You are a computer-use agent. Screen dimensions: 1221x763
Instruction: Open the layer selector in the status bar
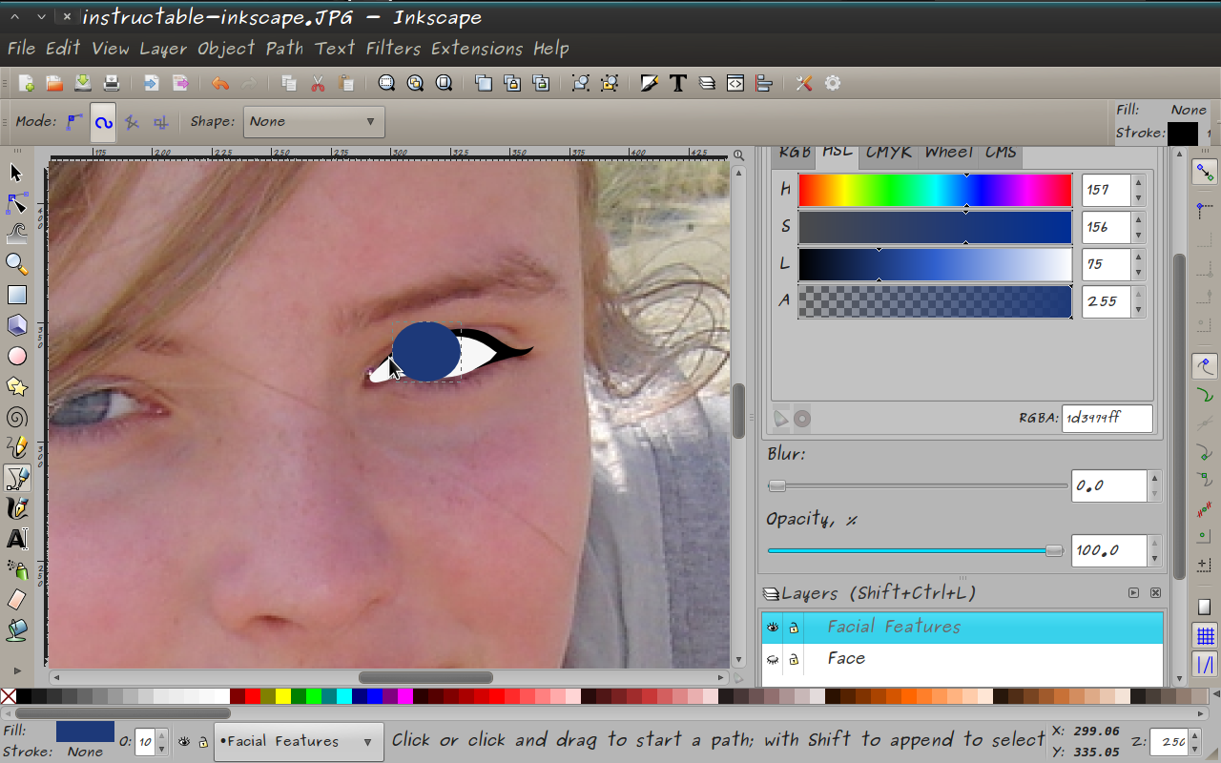point(298,741)
